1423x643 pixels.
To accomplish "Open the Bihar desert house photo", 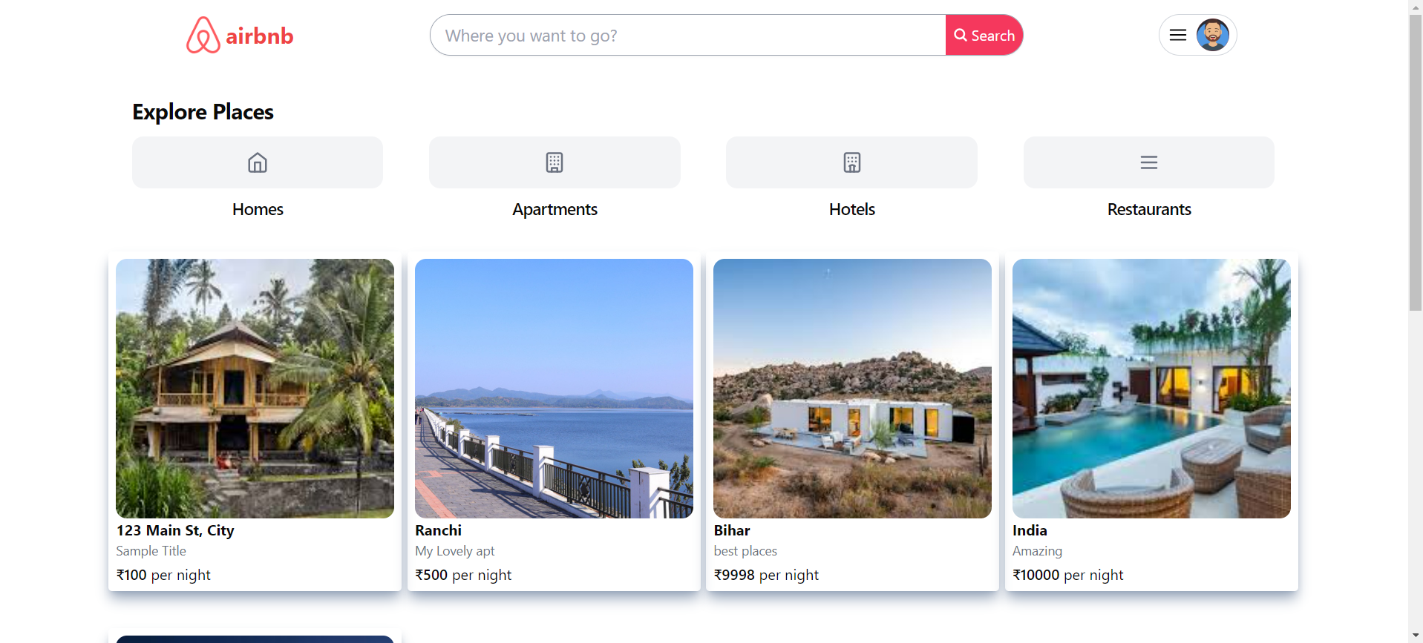I will [x=852, y=388].
